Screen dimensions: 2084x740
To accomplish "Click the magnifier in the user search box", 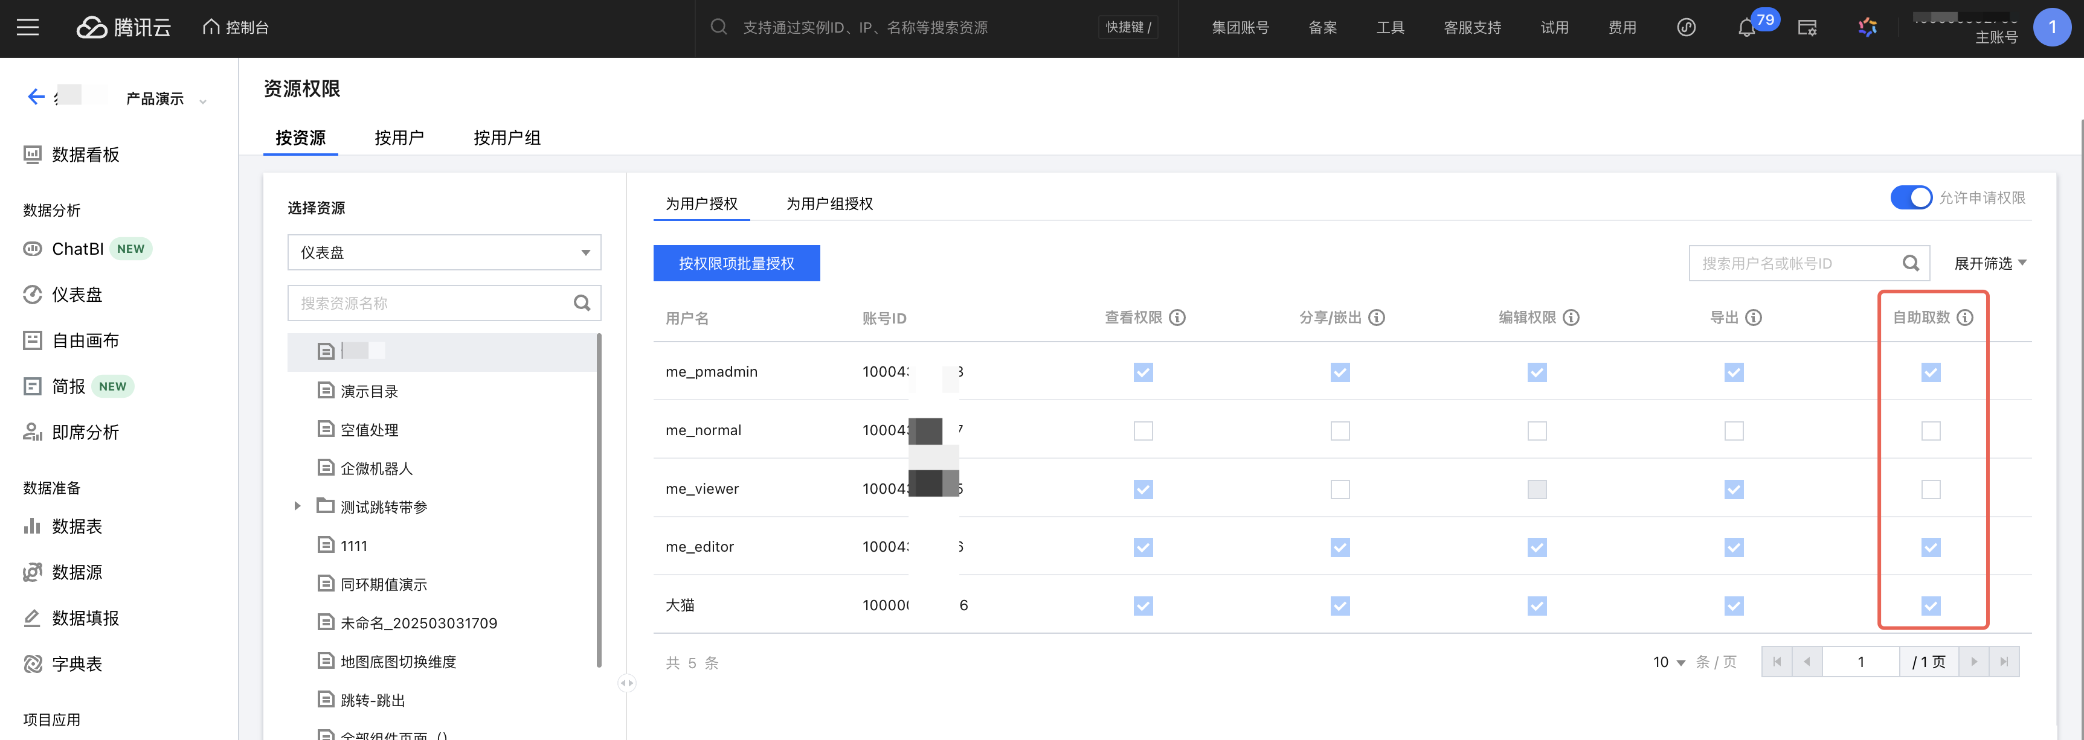I will [1910, 264].
